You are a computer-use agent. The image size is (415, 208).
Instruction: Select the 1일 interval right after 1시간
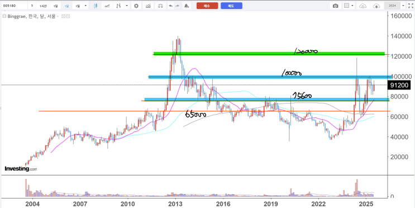coord(56,6)
